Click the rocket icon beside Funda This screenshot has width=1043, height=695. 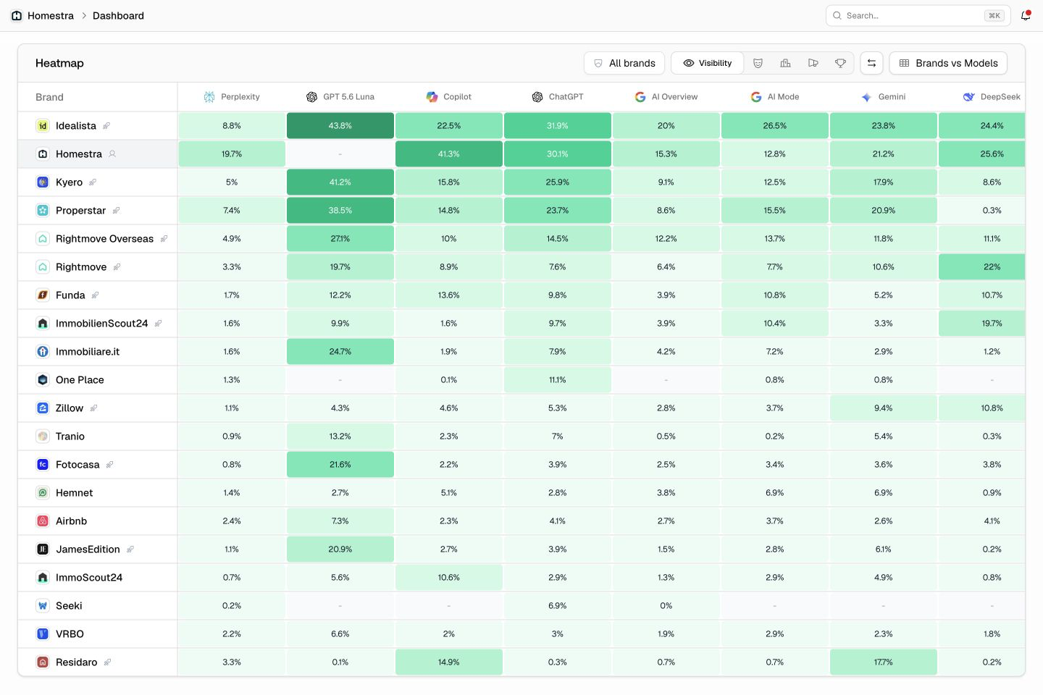click(x=95, y=295)
